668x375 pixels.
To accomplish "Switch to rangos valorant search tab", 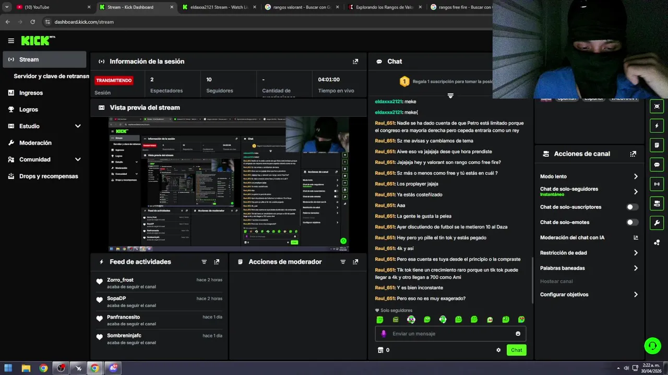I will (301, 7).
